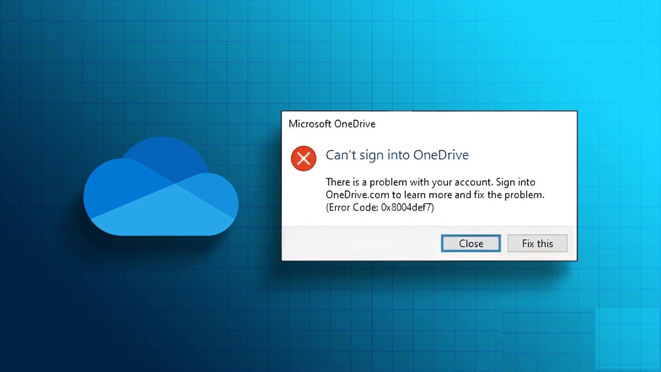Click the Error Code 0x8004def7 text
Viewport: 661px width, 372px height.
point(380,207)
